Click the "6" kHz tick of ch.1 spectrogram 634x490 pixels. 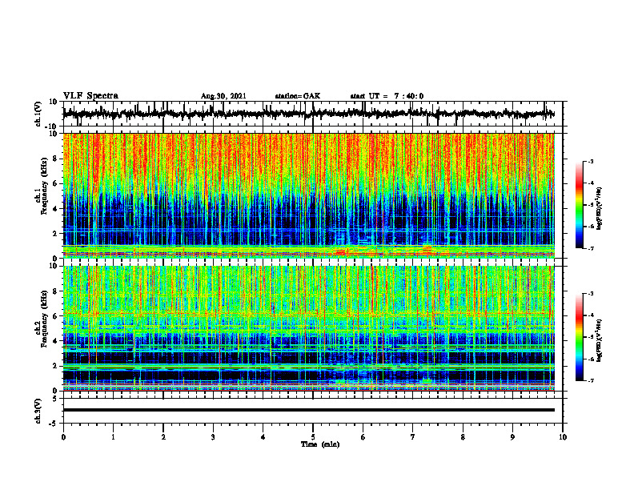(x=56, y=183)
